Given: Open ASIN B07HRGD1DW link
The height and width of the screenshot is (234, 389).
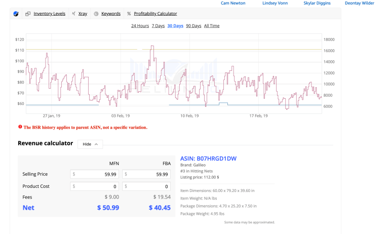Looking at the screenshot, I should coord(208,159).
